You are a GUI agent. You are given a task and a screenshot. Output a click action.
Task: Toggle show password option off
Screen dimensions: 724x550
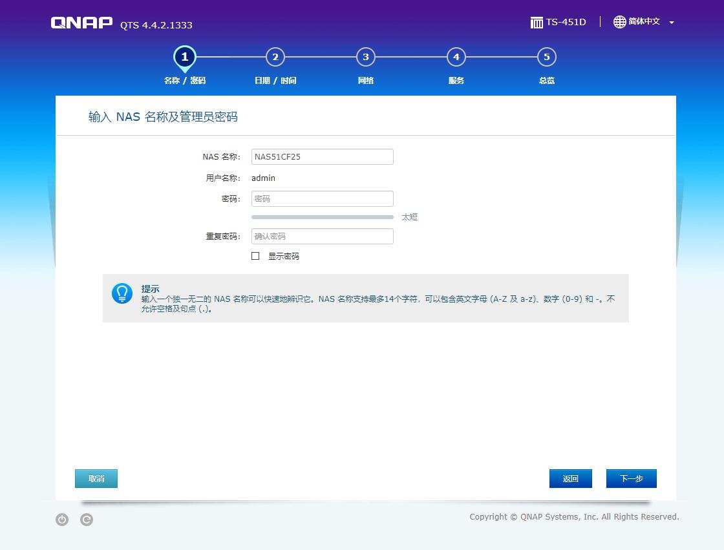pyautogui.click(x=255, y=256)
